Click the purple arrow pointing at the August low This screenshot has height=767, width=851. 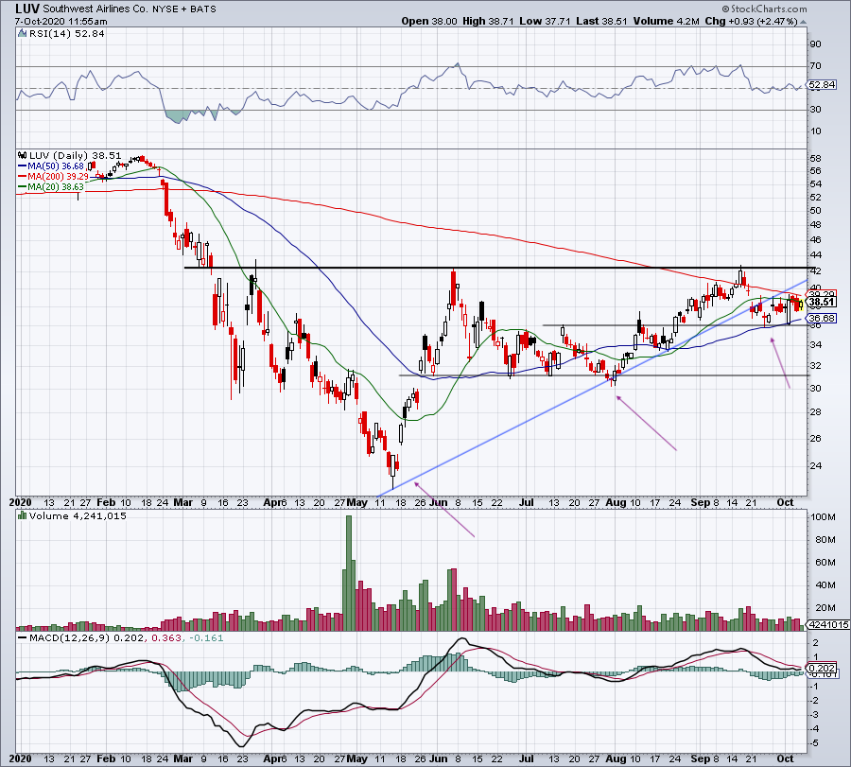(647, 424)
